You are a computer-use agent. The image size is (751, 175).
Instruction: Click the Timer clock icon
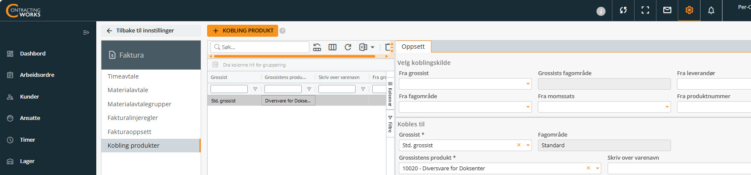[x=10, y=140]
